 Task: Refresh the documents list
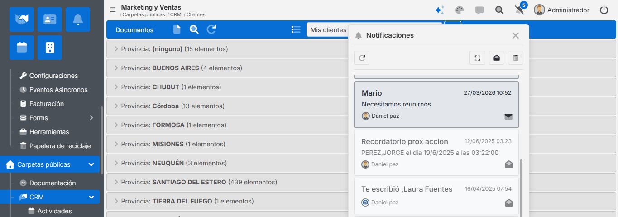click(x=211, y=30)
